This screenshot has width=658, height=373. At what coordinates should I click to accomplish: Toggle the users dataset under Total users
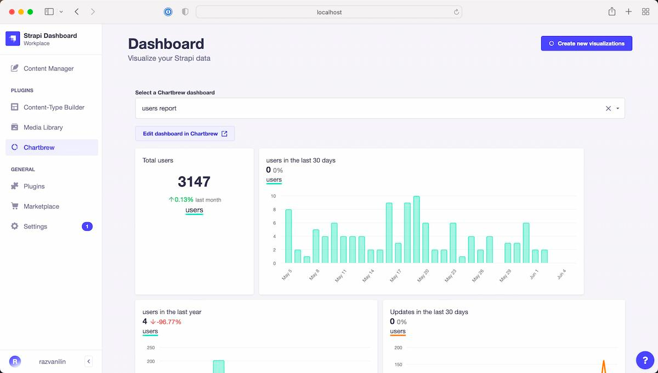pyautogui.click(x=194, y=210)
